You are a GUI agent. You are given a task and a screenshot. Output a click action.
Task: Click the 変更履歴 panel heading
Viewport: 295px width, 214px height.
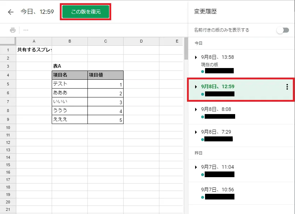[x=205, y=11]
